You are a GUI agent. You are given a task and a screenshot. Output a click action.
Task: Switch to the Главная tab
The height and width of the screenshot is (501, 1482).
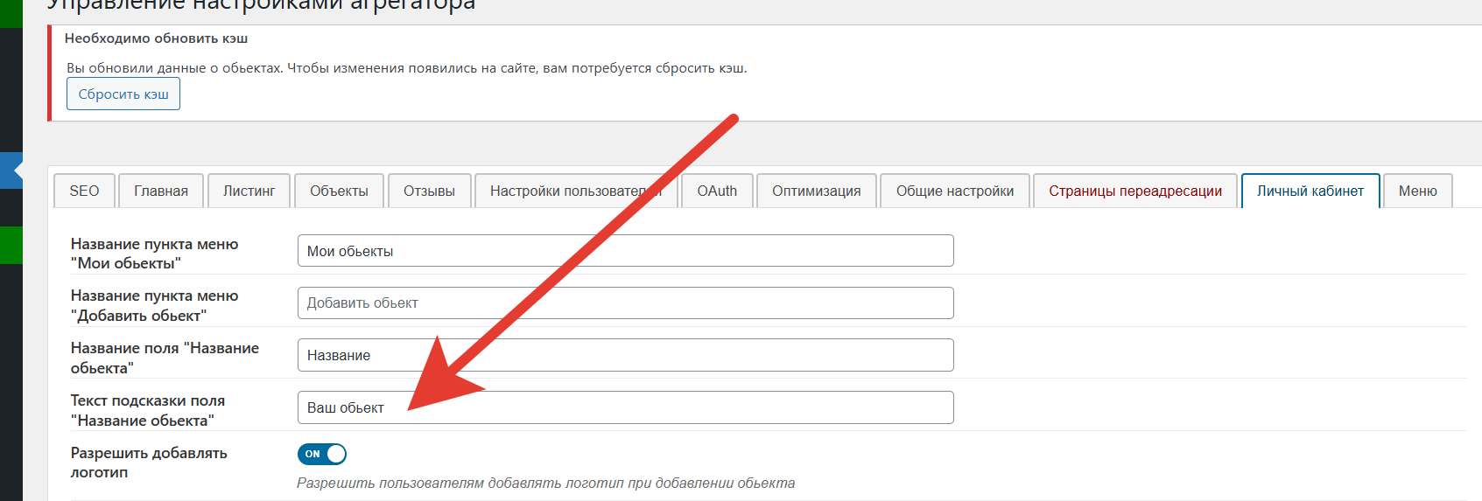(x=161, y=191)
